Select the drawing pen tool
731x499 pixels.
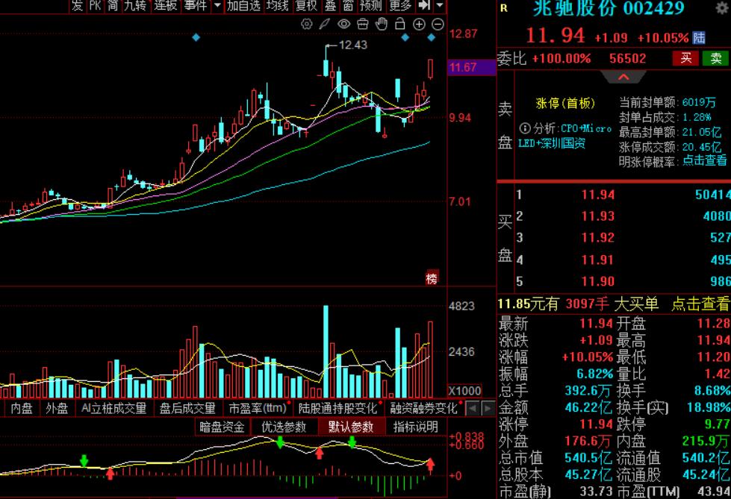325,24
